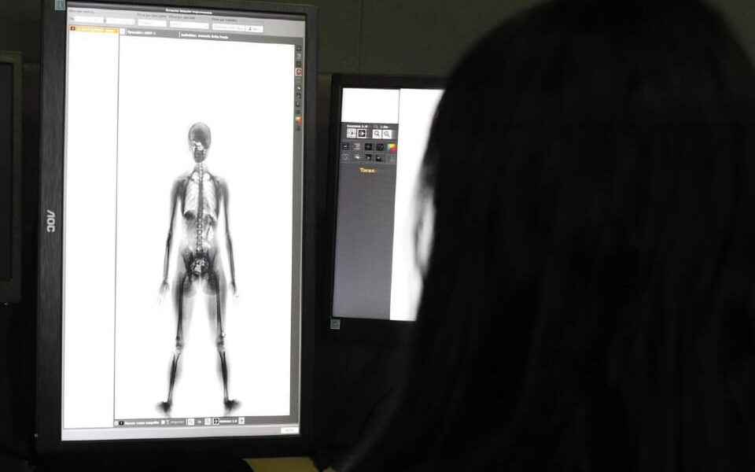Click the Torax label on second monitor
This screenshot has width=755, height=472.
[x=367, y=170]
